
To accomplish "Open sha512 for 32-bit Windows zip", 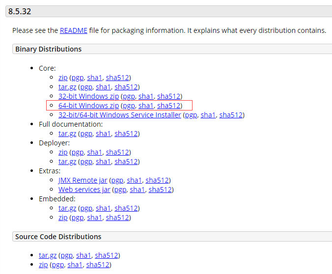I will pos(169,96).
